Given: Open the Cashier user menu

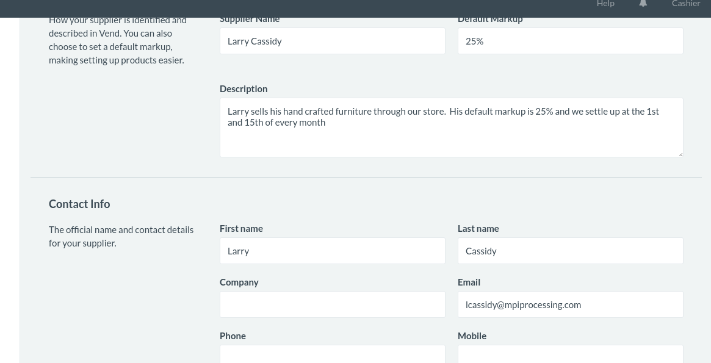Looking at the screenshot, I should [686, 4].
